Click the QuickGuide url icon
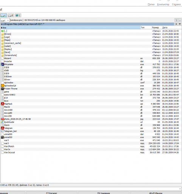This screenshot has height=194, width=182. 2,122
